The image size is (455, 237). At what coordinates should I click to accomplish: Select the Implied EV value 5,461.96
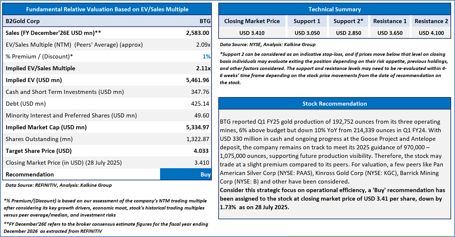(198, 80)
